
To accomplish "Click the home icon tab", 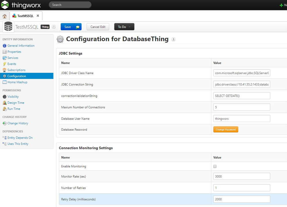I will (x=4, y=16).
